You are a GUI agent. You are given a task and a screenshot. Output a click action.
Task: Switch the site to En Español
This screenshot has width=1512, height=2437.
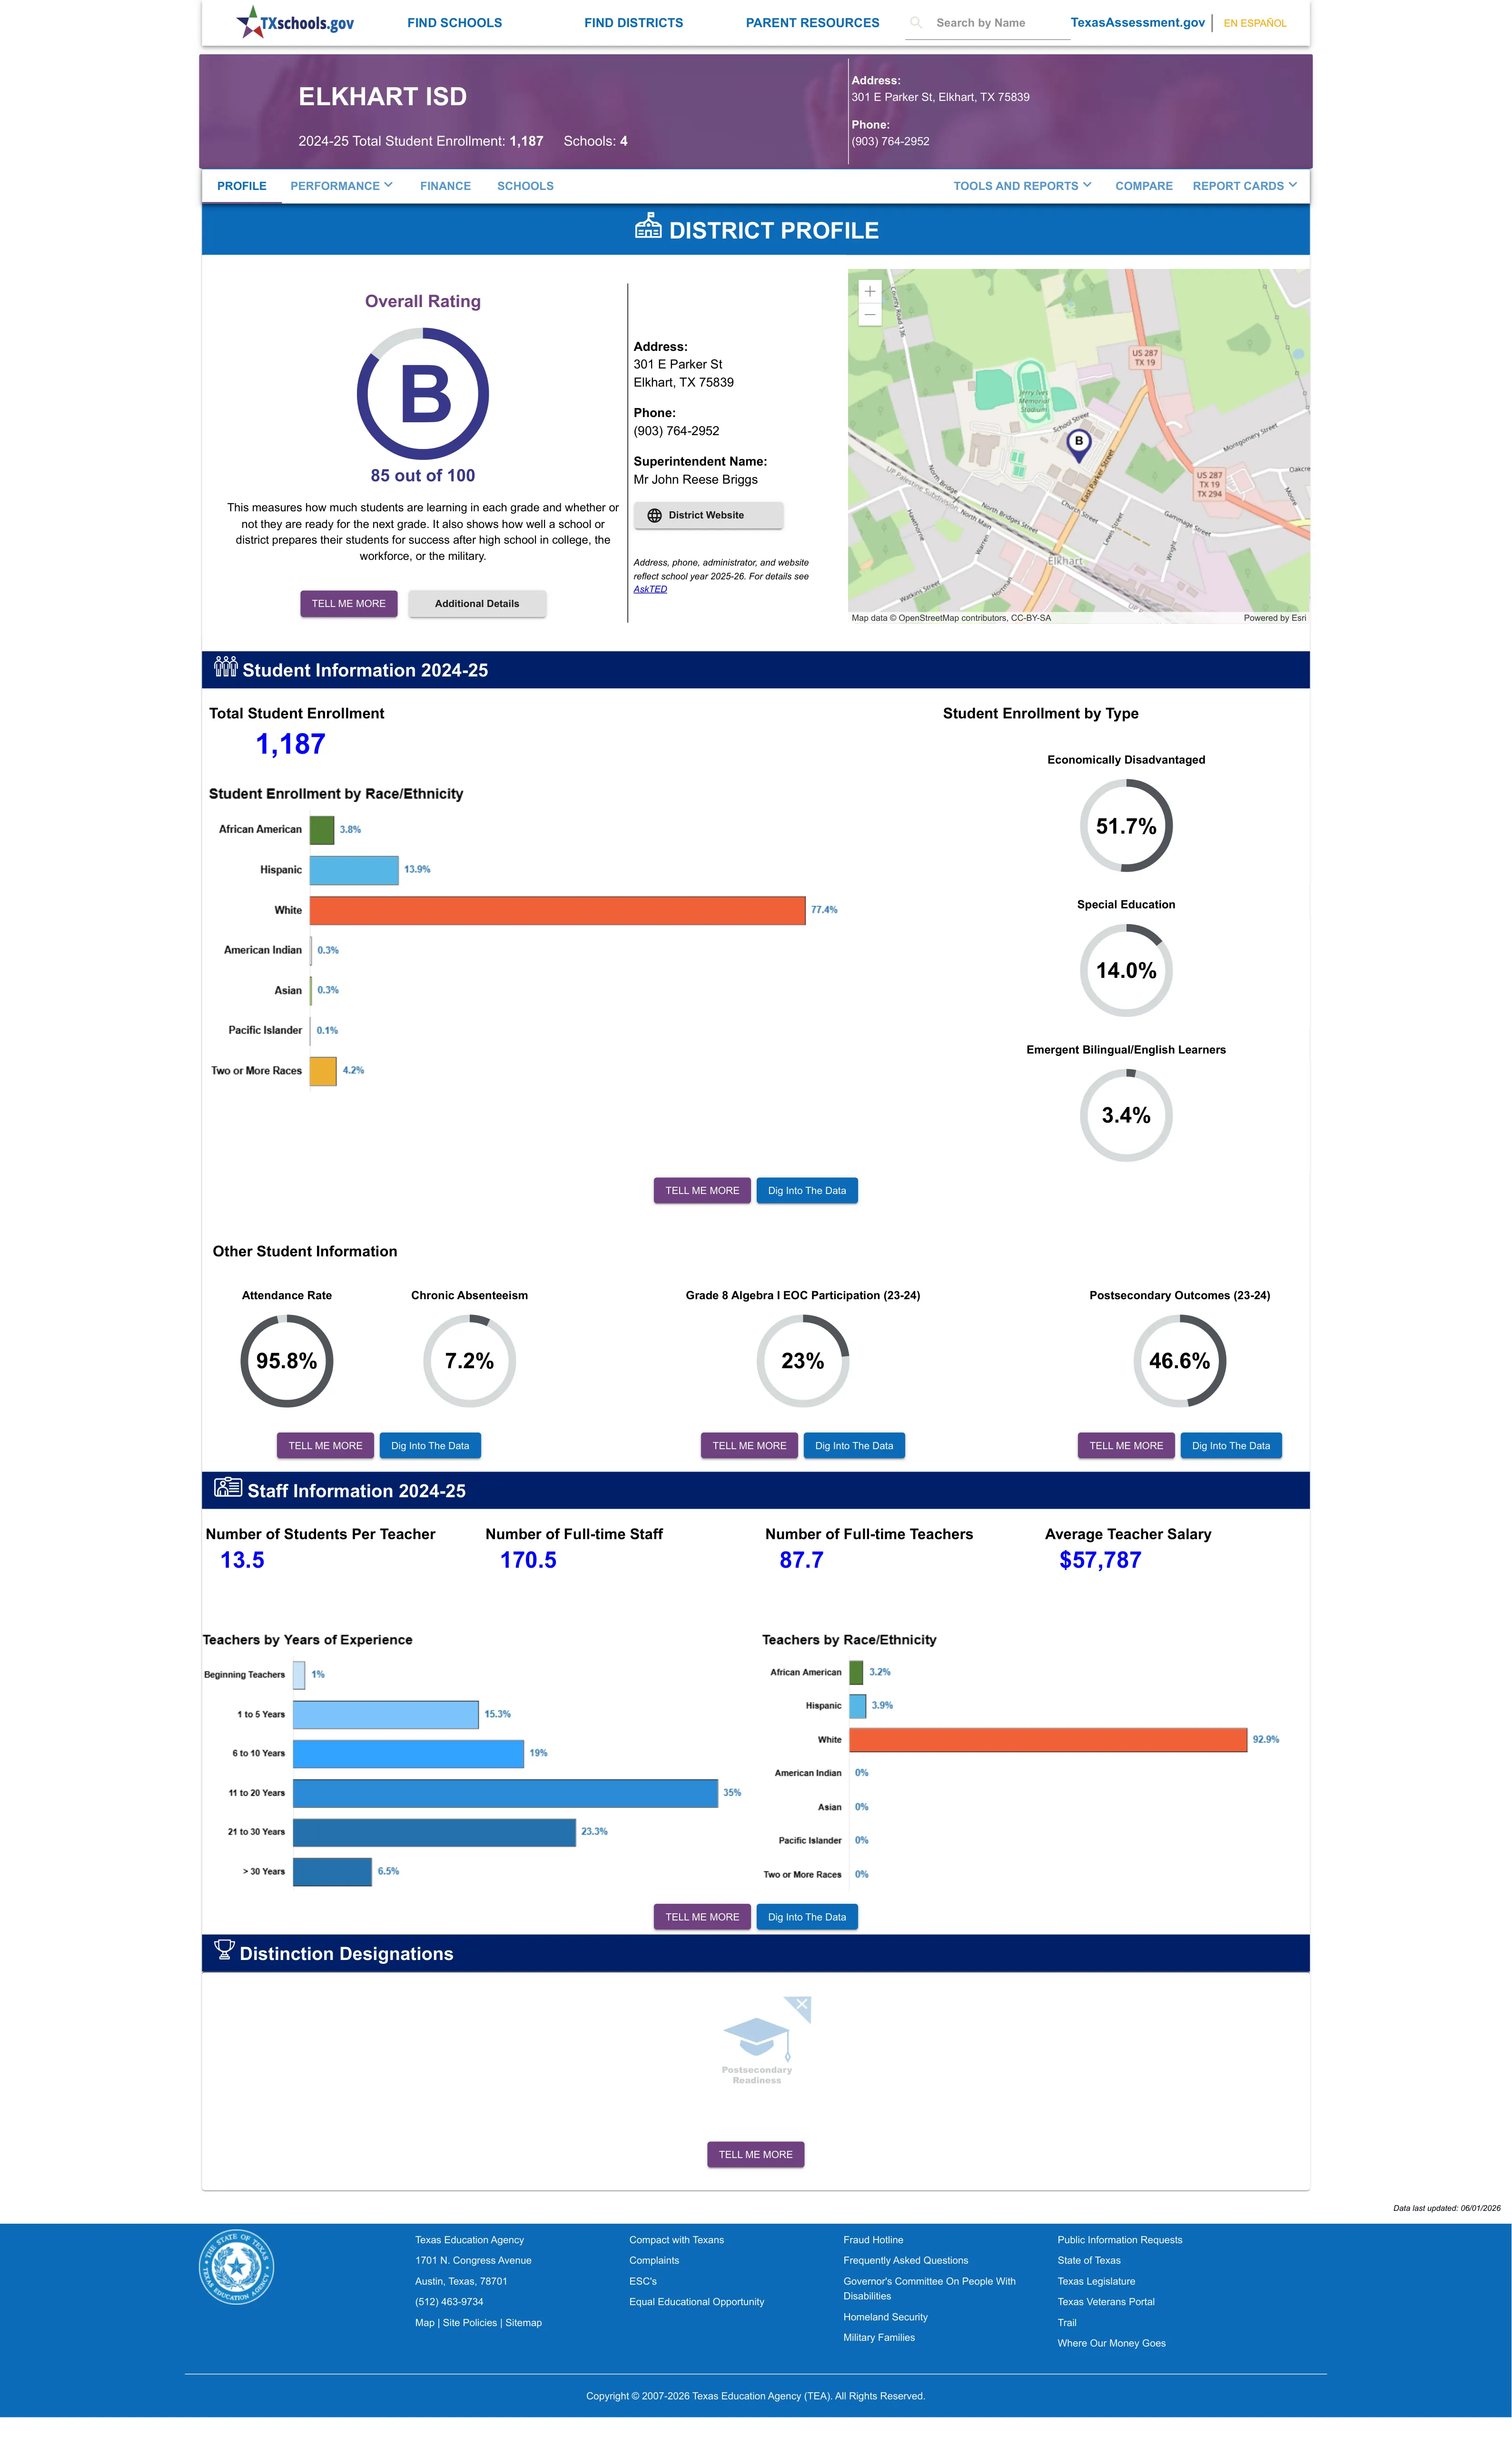[1255, 23]
